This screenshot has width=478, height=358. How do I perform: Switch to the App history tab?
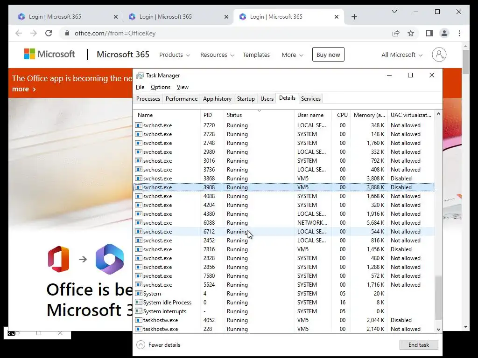coord(218,99)
